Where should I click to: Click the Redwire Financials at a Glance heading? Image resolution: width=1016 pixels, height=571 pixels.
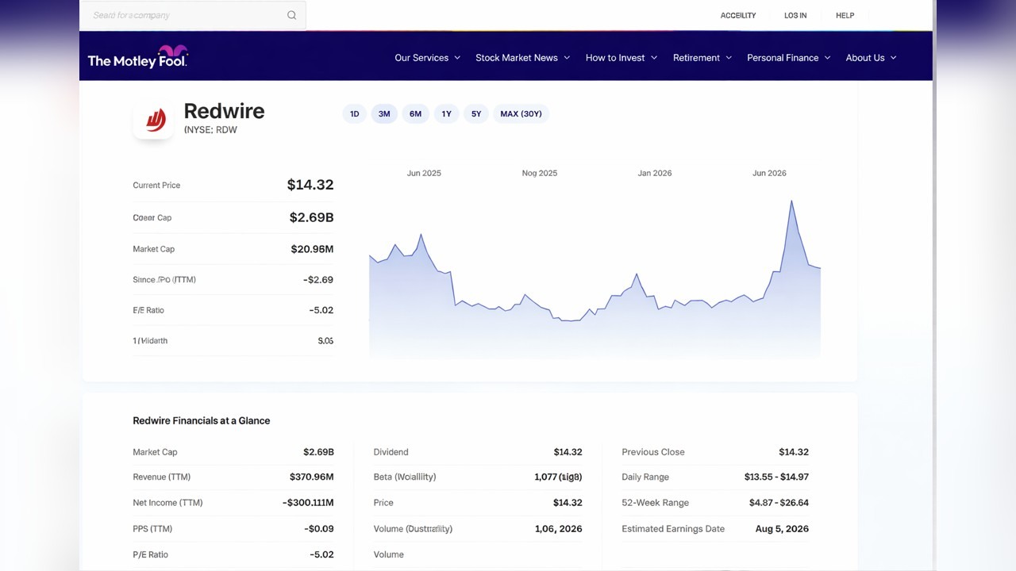tap(202, 421)
